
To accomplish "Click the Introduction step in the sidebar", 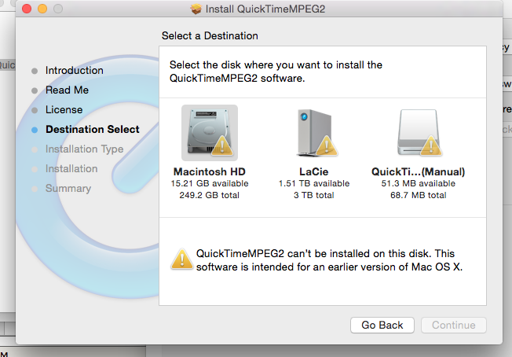I will coord(74,70).
